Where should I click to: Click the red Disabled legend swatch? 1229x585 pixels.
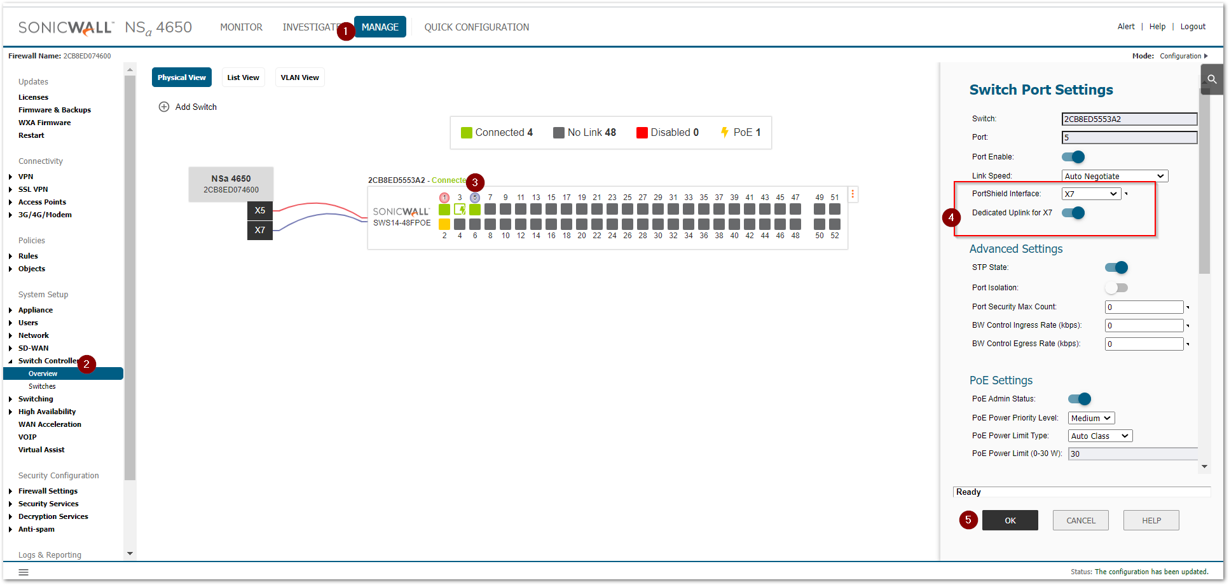642,132
